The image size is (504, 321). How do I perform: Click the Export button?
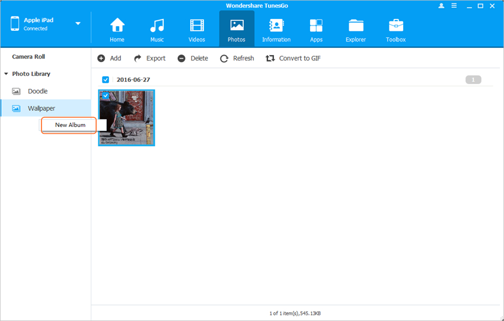149,58
